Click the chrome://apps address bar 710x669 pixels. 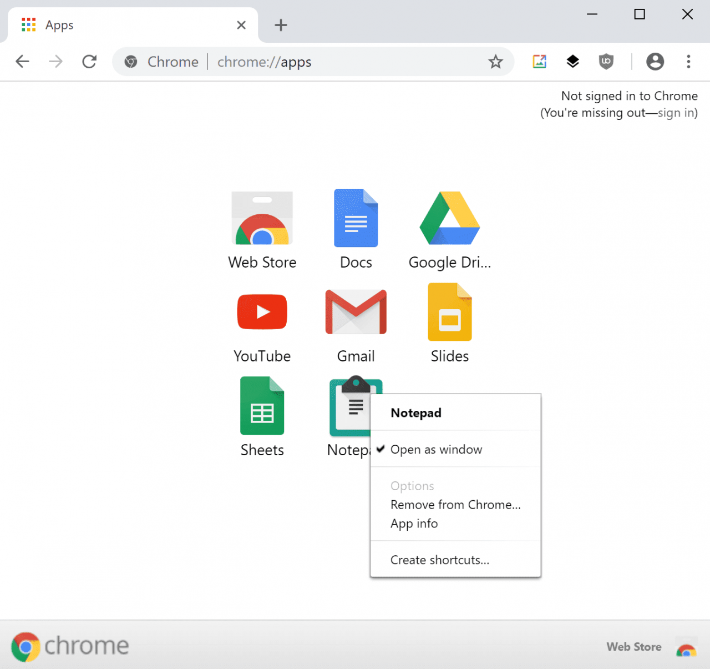click(x=313, y=62)
